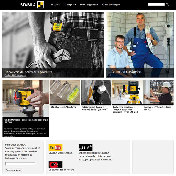176x176 pixels.
Task: Open the Produits menu
Action: click(x=56, y=4)
